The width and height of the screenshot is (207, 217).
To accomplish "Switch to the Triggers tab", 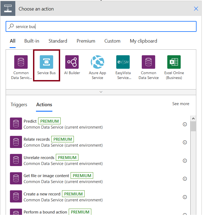I will (x=19, y=105).
